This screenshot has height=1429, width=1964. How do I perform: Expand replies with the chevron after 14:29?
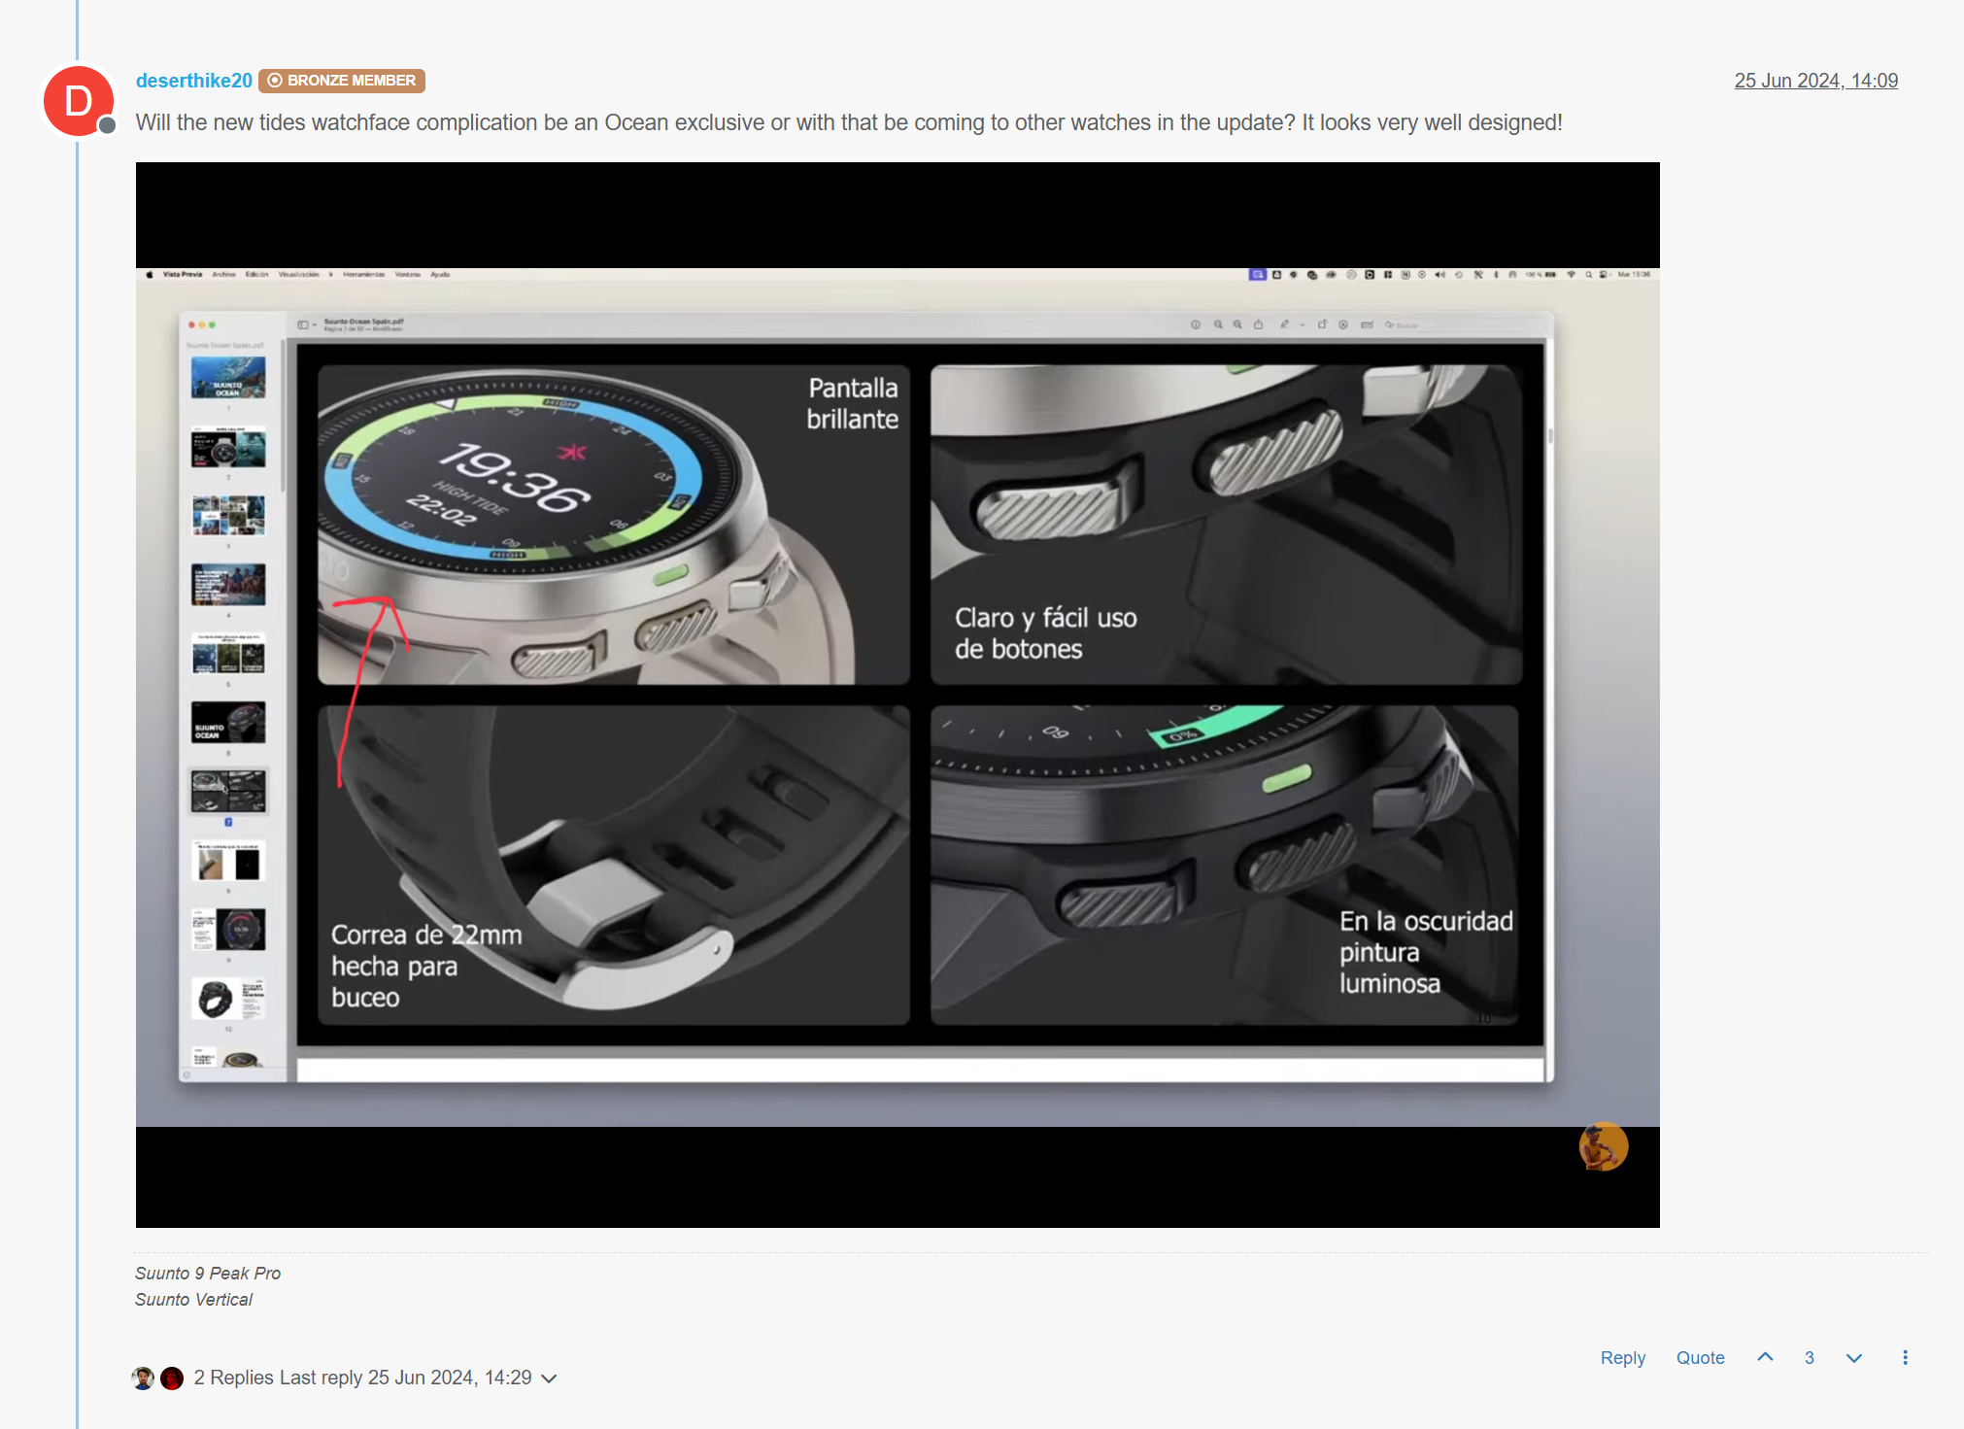click(549, 1378)
